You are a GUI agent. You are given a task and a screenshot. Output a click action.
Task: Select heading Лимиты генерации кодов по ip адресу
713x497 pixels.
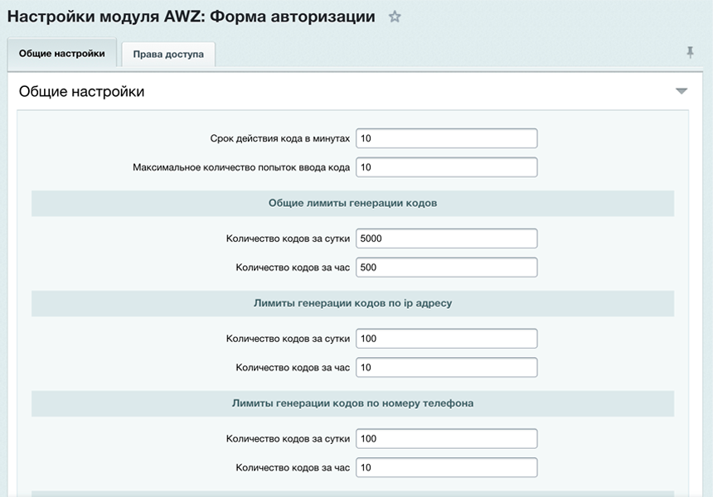coord(352,303)
